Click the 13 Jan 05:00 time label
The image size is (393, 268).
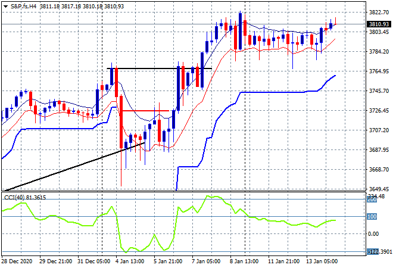coord(322,261)
